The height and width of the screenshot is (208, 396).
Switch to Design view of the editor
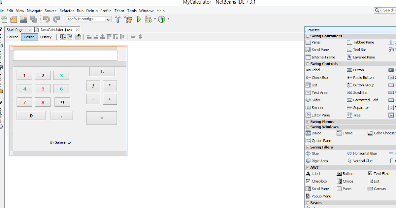point(29,37)
